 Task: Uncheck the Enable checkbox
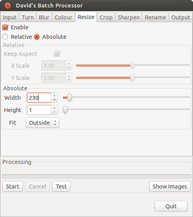pos(6,27)
